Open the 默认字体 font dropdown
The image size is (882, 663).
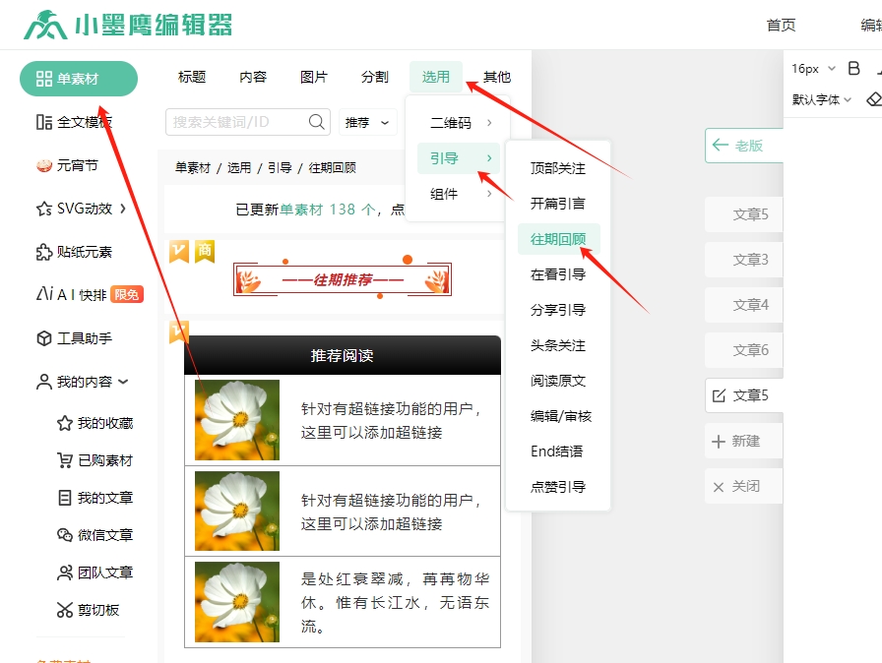(x=822, y=100)
